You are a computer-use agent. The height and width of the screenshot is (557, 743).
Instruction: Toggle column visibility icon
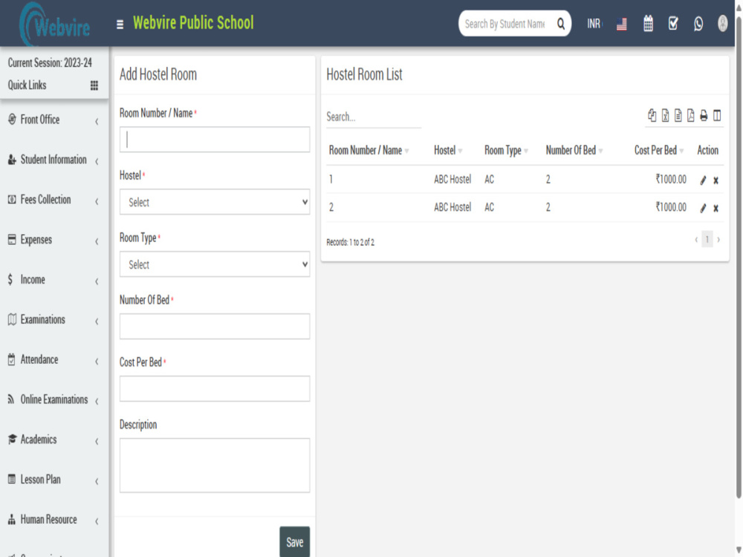click(717, 115)
